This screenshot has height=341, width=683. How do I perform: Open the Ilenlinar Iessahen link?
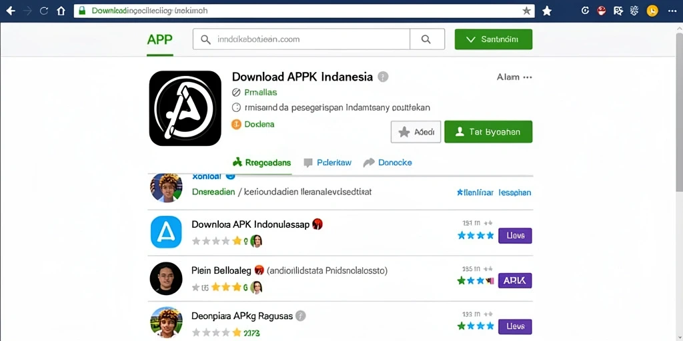tap(494, 192)
